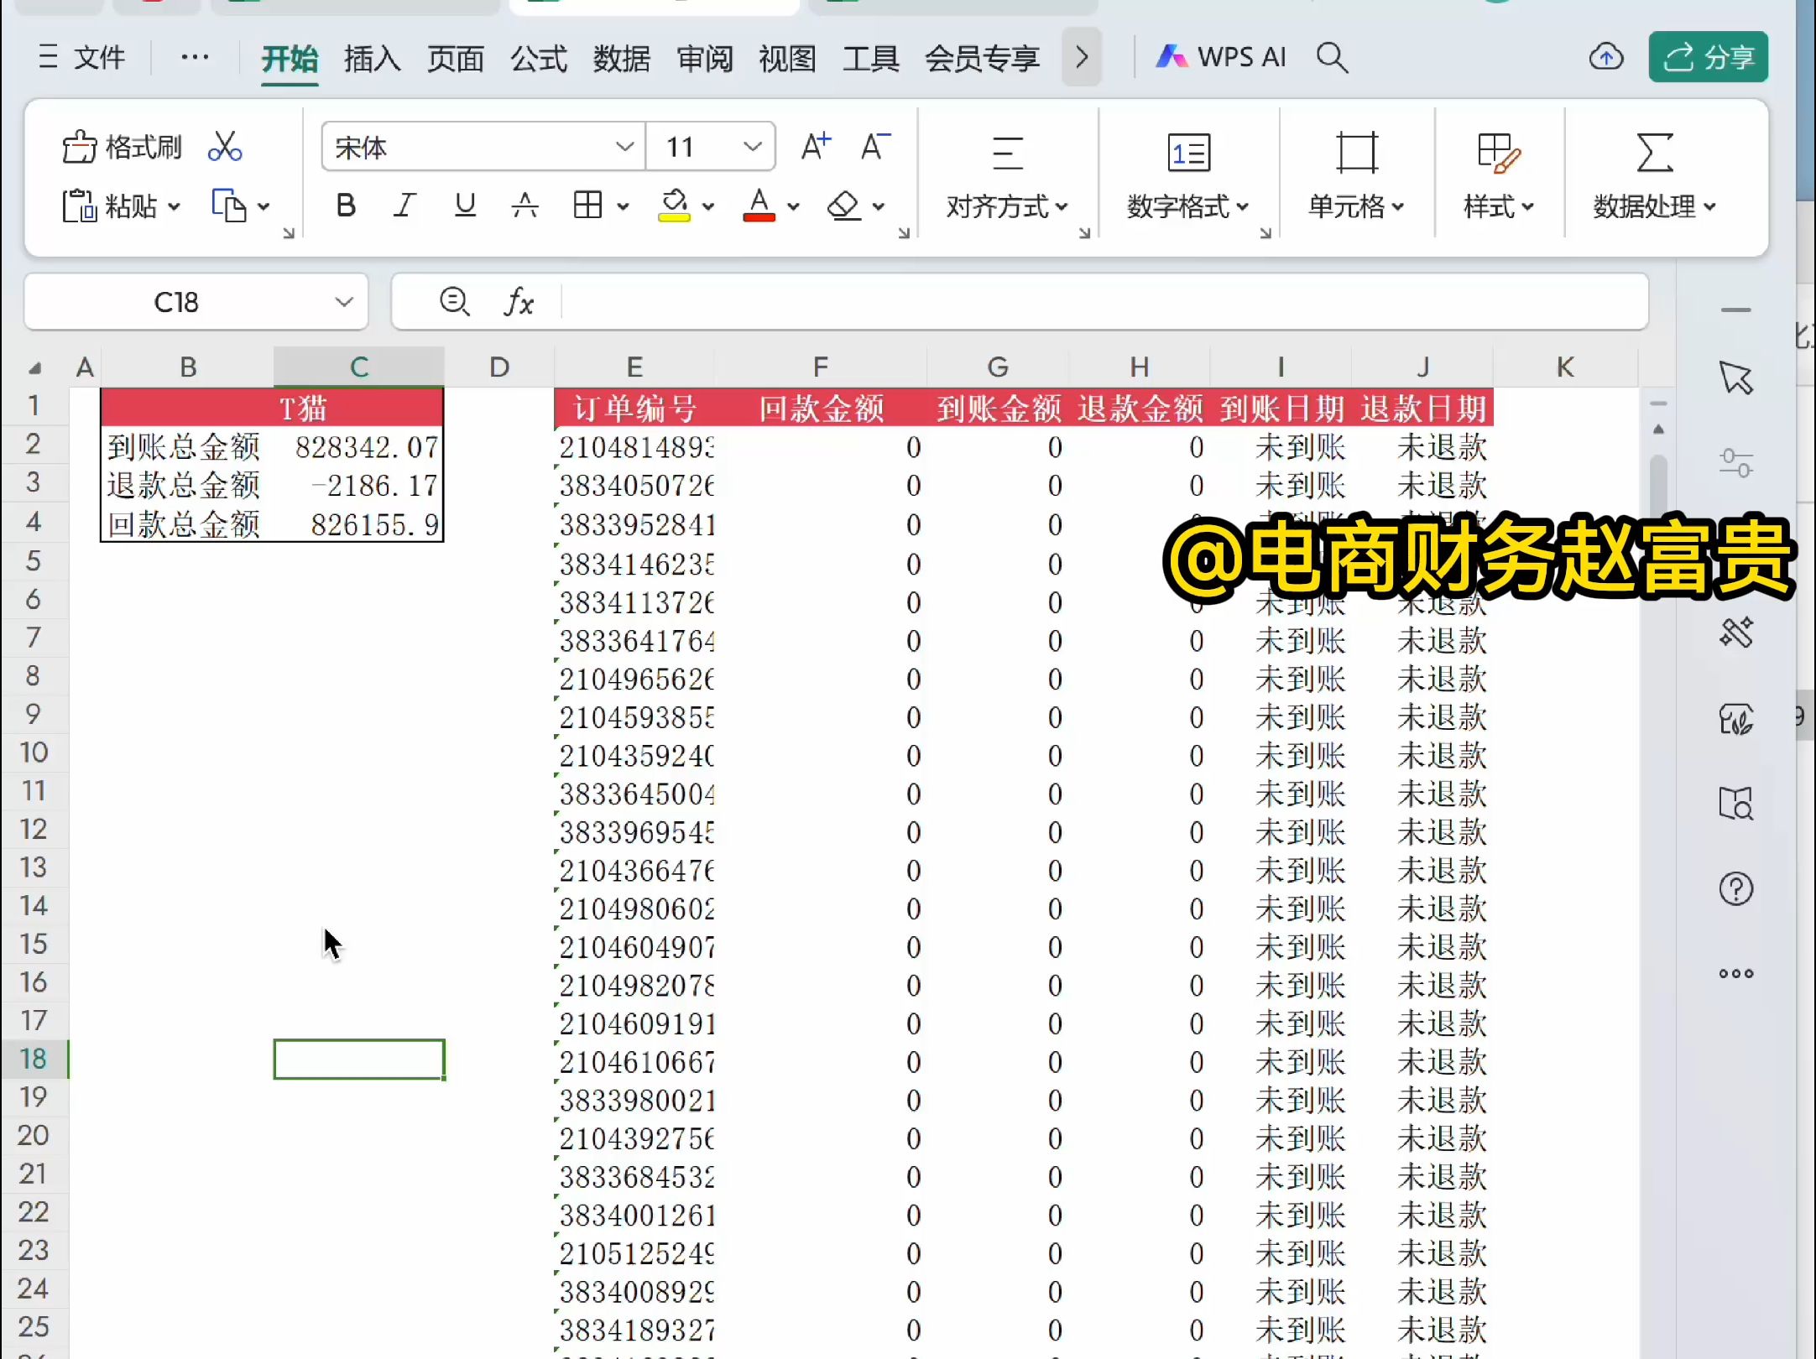Click the sidebar three-dots more icon

tap(1735, 974)
